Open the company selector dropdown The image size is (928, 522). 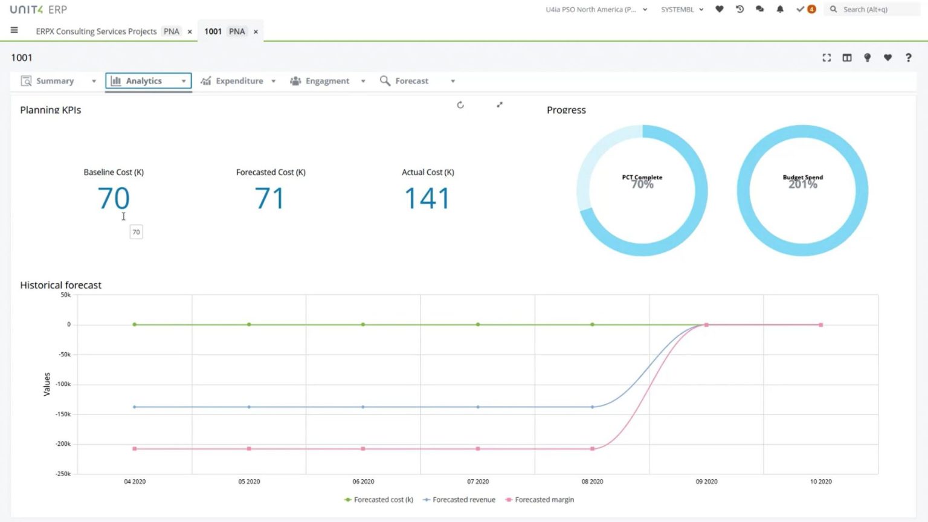click(596, 10)
